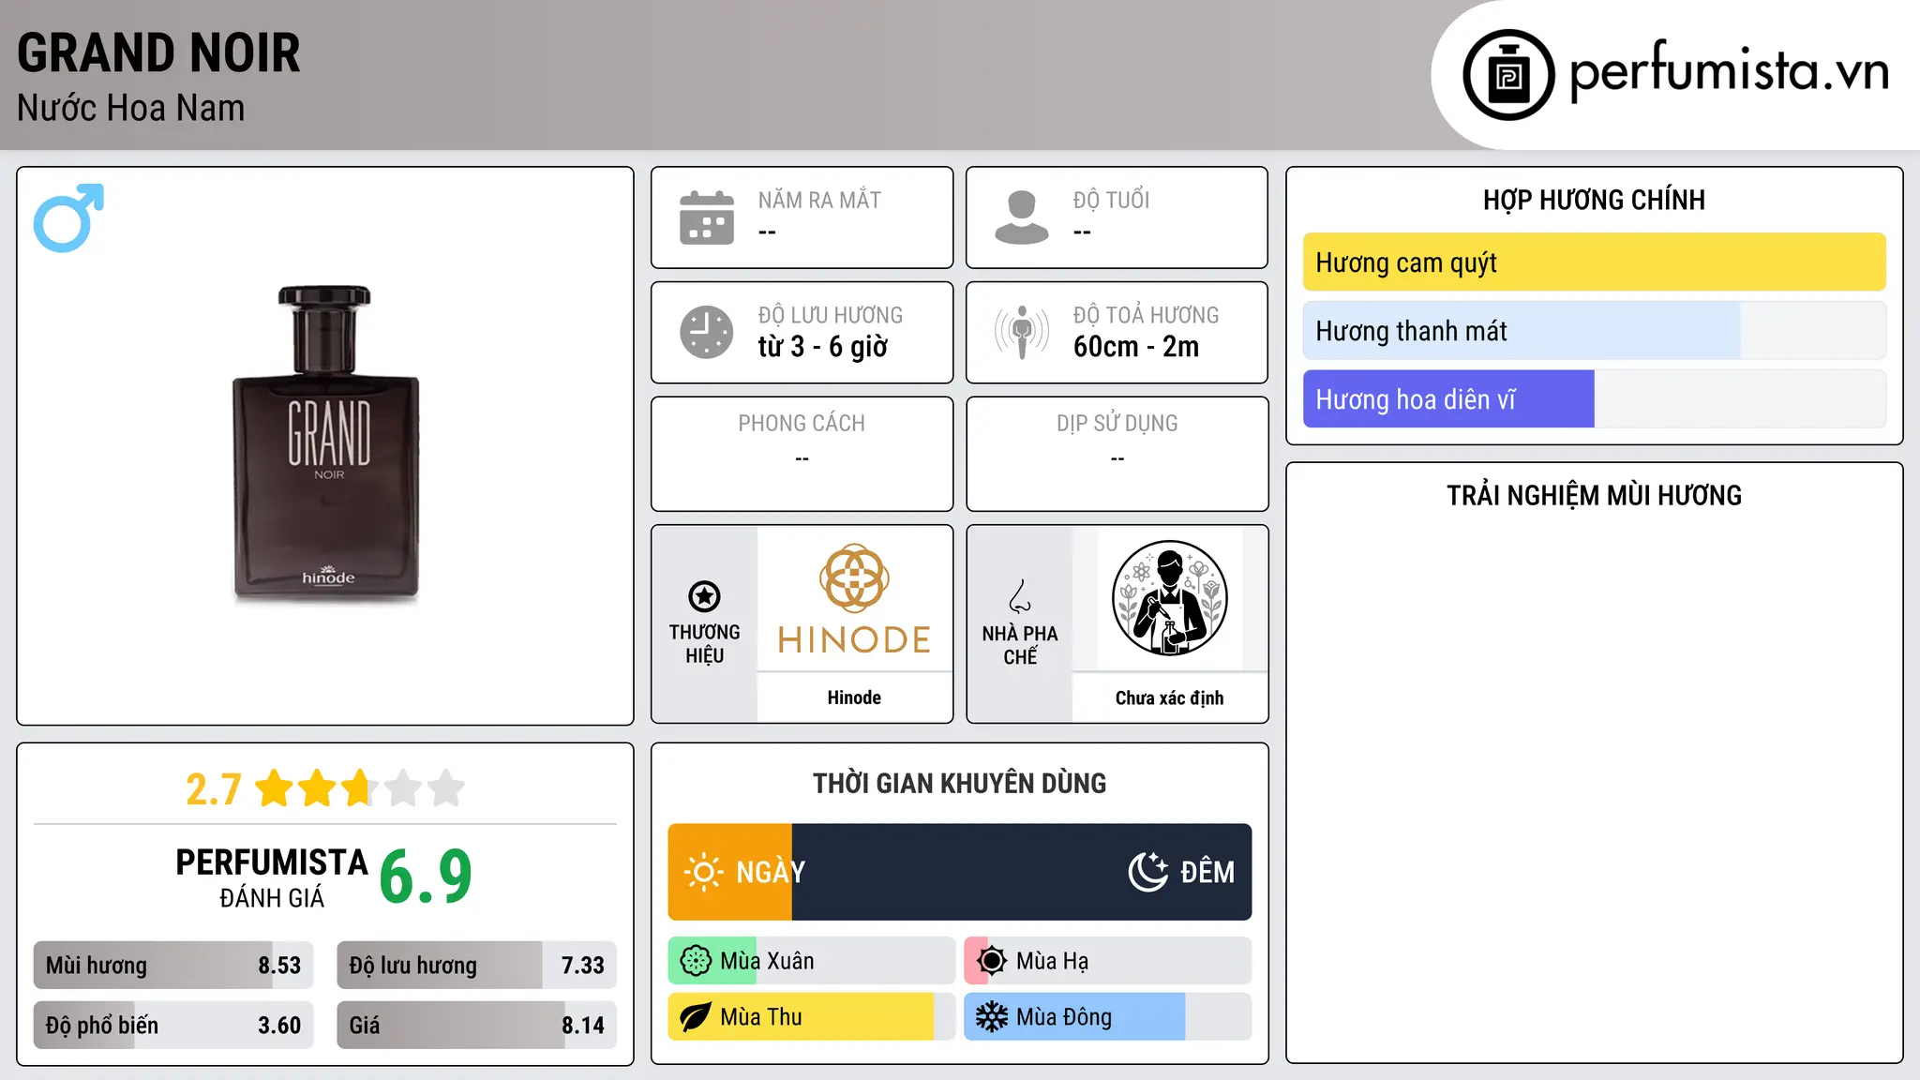1920x1080 pixels.
Task: Click the PERFUMISTA ĐÁNH GIÁ label
Action: point(272,878)
